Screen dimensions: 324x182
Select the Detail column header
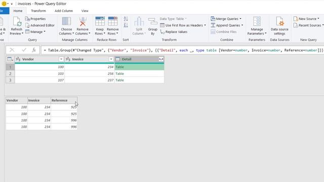[139, 59]
